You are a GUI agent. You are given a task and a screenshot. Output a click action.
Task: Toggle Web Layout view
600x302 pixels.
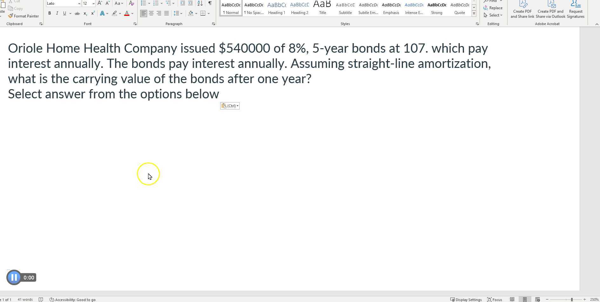click(x=537, y=299)
